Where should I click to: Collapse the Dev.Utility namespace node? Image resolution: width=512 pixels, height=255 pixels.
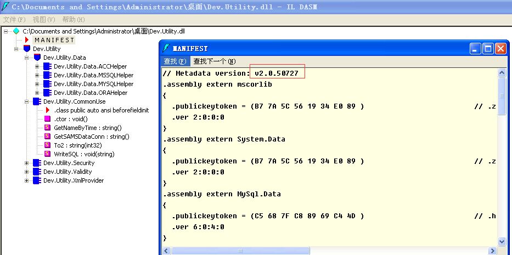[16, 49]
